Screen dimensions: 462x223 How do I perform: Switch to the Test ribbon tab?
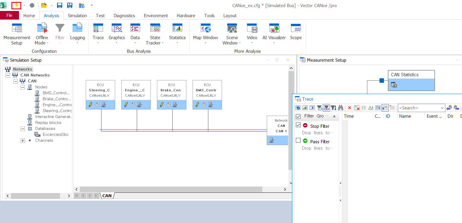pos(100,15)
